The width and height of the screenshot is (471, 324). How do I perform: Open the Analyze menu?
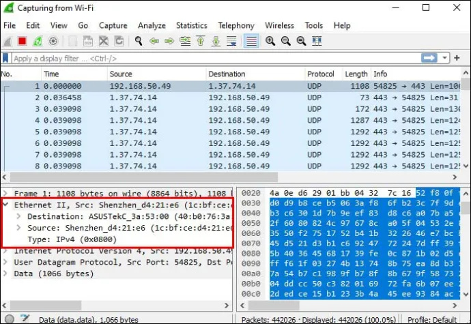pyautogui.click(x=152, y=25)
